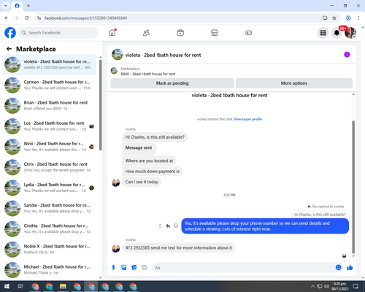Open the account profile picture menu
The width and height of the screenshot is (365, 292).
click(x=350, y=33)
